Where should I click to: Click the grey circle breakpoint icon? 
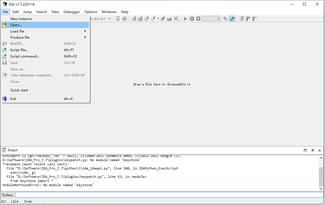[x=124, y=19]
